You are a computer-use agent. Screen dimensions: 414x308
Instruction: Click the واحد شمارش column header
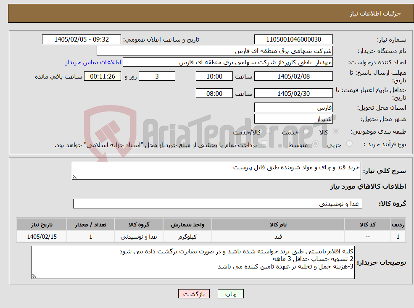point(187,225)
